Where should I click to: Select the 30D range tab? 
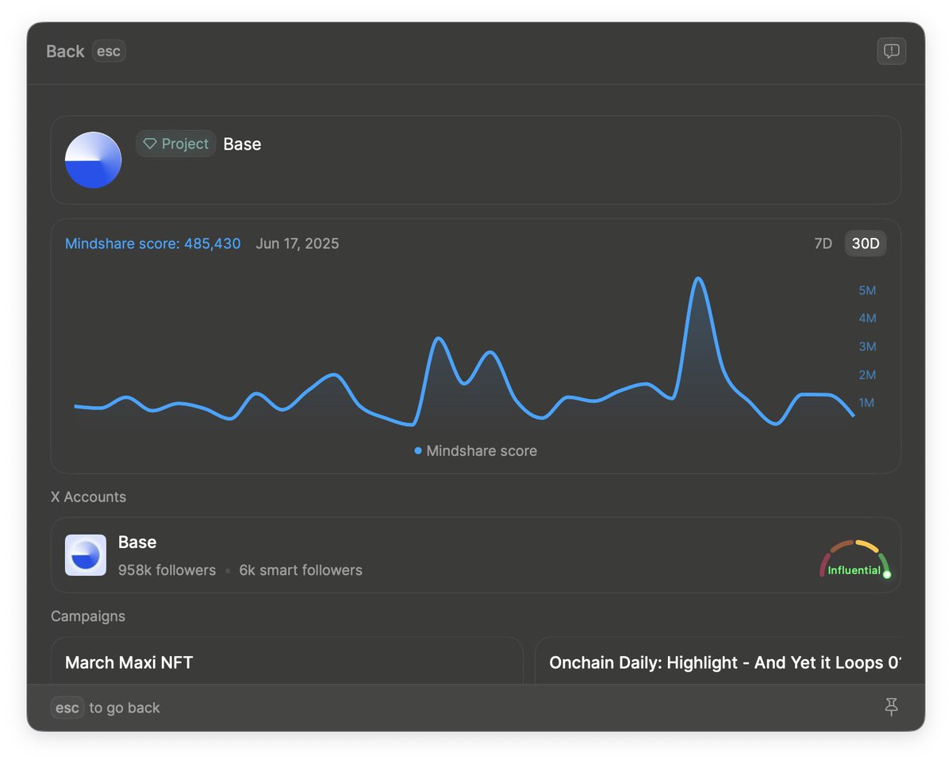point(866,243)
